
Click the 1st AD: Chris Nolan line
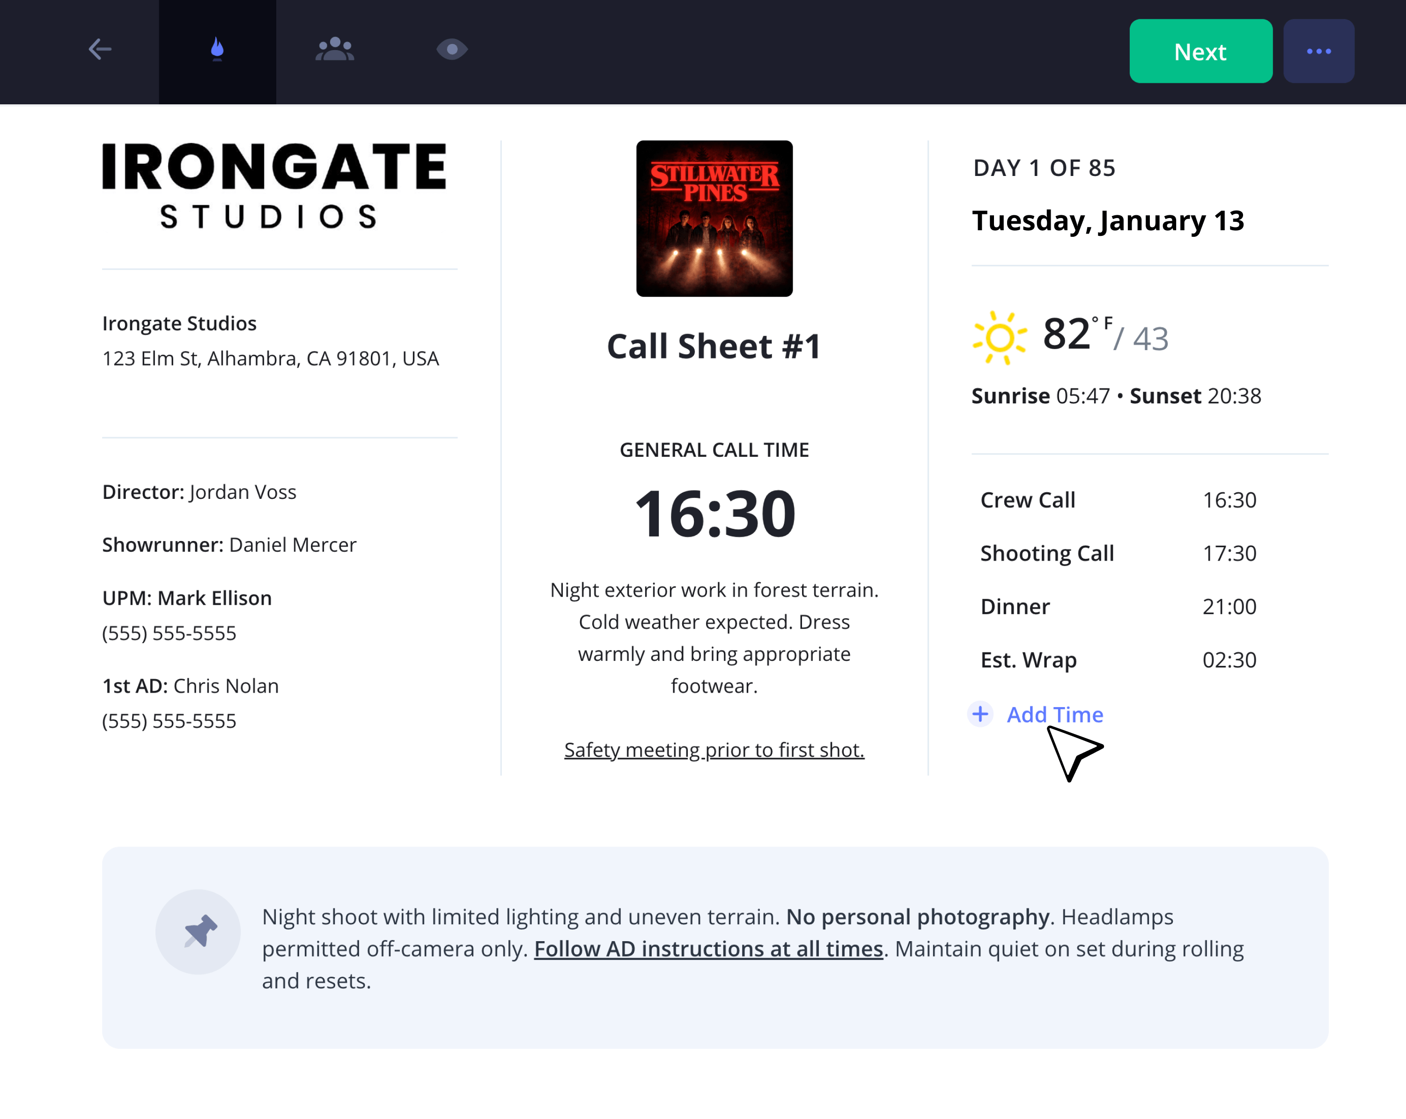[x=191, y=686]
